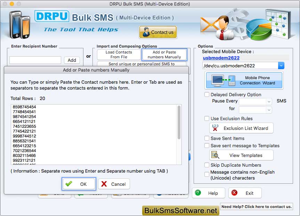Click the red Exit icon

[x=234, y=193]
